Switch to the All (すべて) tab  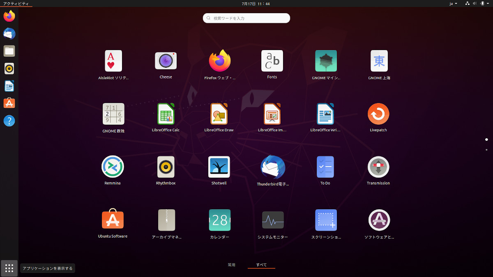click(x=261, y=265)
